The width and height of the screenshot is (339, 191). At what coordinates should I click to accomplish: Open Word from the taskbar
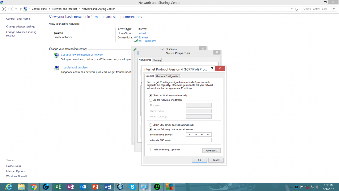(x=107, y=187)
